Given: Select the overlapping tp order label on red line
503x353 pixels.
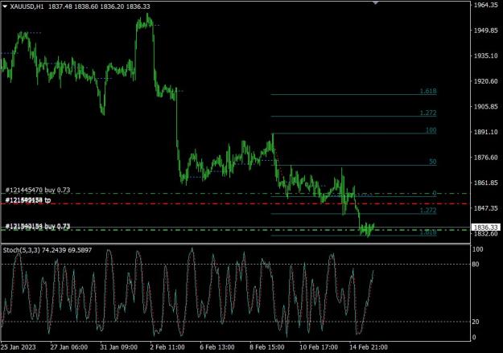Looking at the screenshot, I should click(x=28, y=200).
